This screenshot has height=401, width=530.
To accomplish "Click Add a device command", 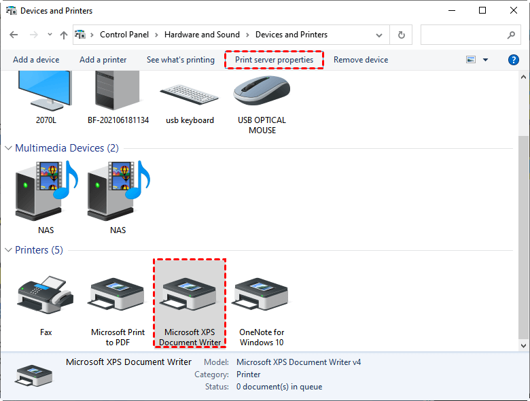I will (36, 60).
